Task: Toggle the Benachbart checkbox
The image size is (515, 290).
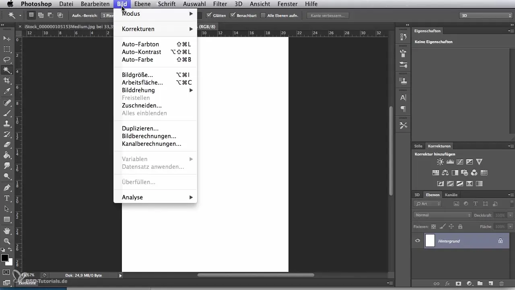Action: [233, 15]
